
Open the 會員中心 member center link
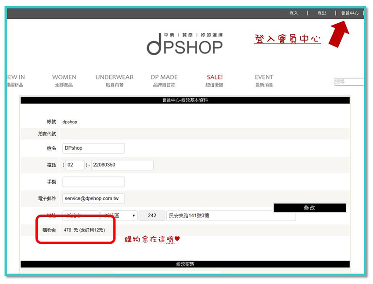[x=349, y=13]
